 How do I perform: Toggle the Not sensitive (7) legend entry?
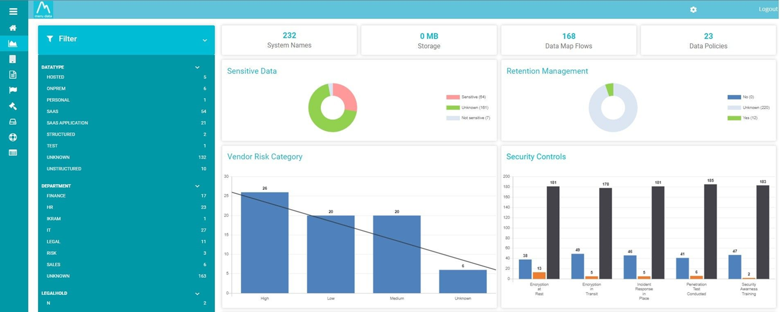pyautogui.click(x=468, y=118)
